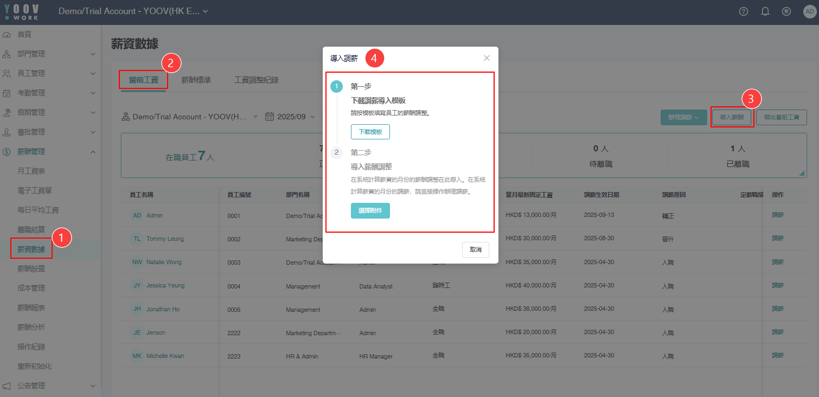Click the calendar icon beside 2025/09
Screen dimensions: 819x397
(270, 117)
